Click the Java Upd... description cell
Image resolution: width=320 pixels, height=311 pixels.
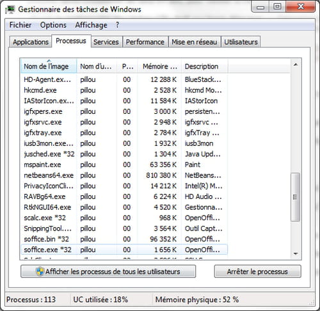coord(203,154)
